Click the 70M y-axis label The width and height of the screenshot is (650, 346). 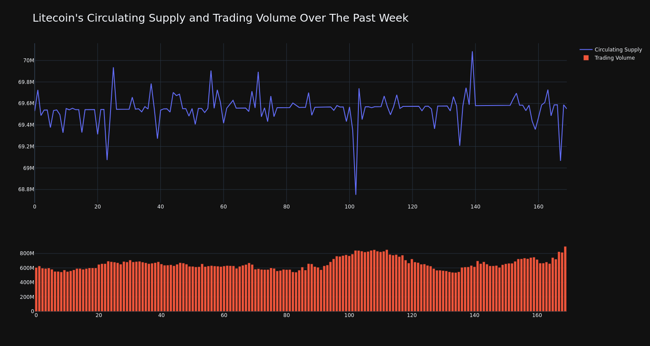point(29,61)
